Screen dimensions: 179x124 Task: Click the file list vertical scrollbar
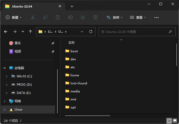pos(176,55)
